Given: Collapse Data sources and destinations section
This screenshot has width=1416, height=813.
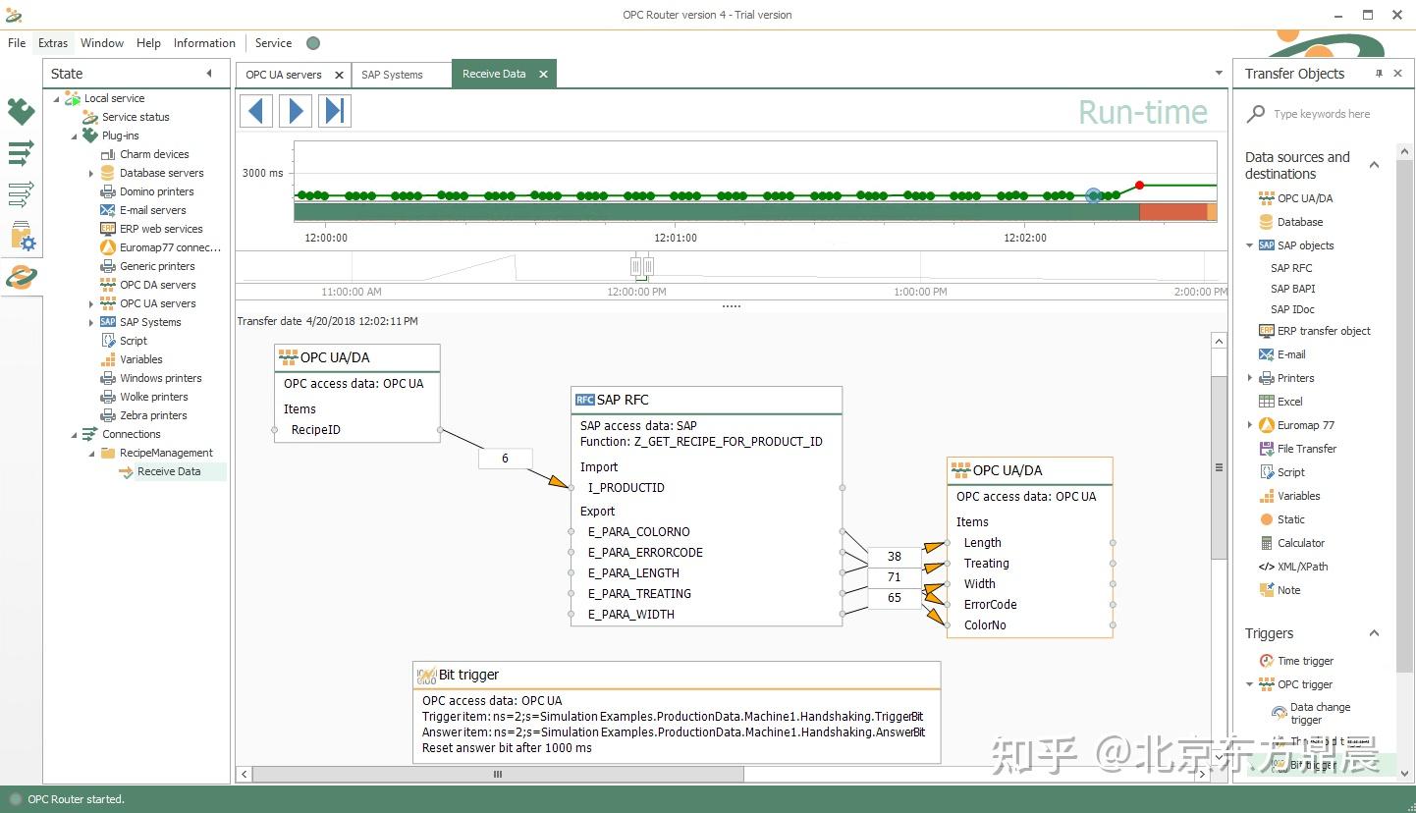Looking at the screenshot, I should 1374,165.
